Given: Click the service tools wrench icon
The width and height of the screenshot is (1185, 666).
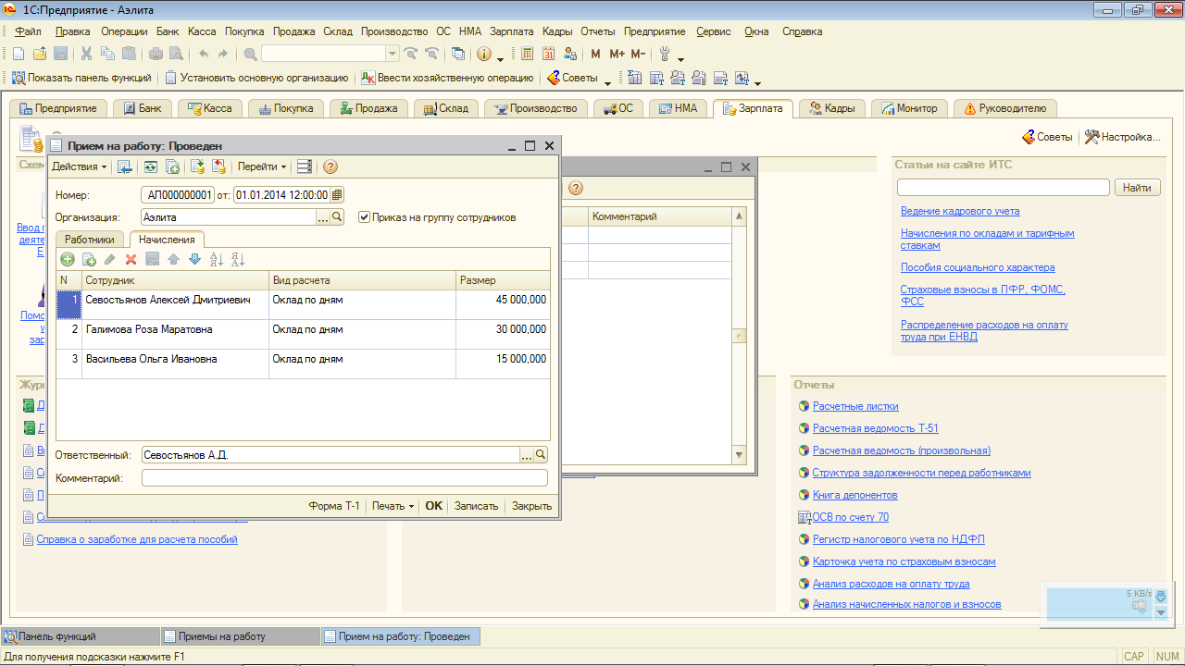Looking at the screenshot, I should (664, 54).
